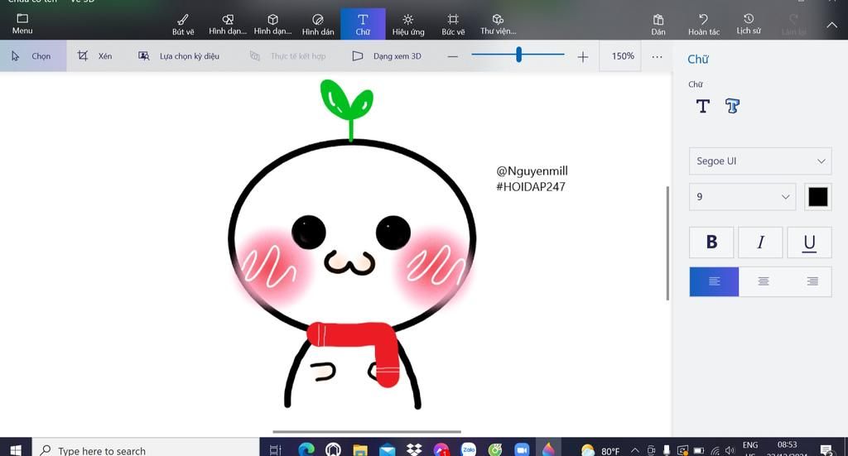Screen dimensions: 848x456
Task: Show hidden system tray icons
Action: pyautogui.click(x=635, y=450)
